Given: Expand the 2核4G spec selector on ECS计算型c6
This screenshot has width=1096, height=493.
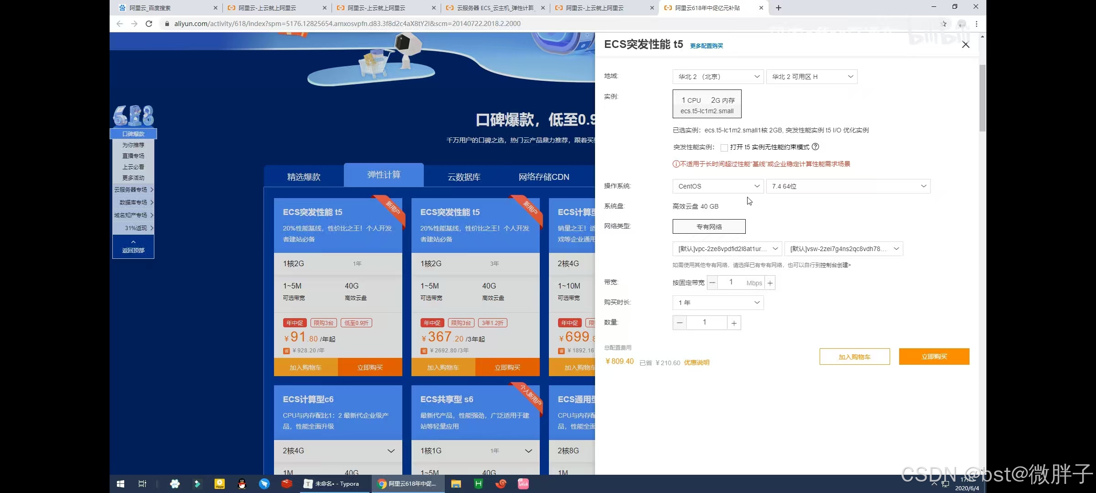Looking at the screenshot, I should (x=338, y=451).
